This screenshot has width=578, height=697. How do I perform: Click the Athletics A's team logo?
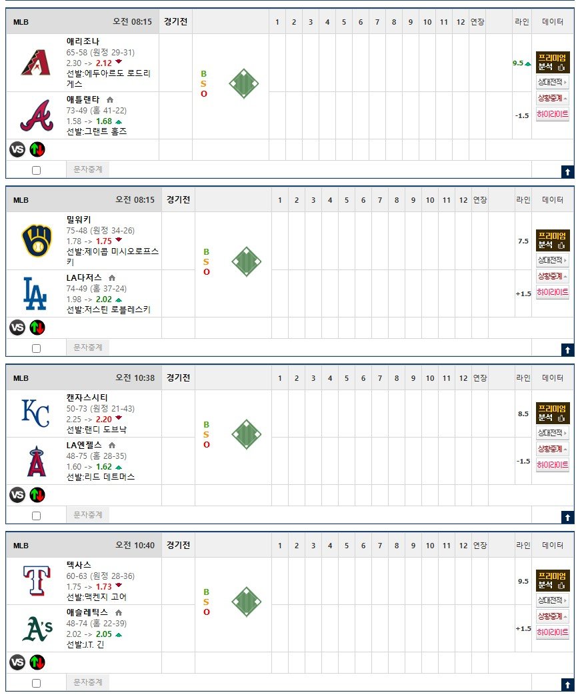pyautogui.click(x=37, y=628)
